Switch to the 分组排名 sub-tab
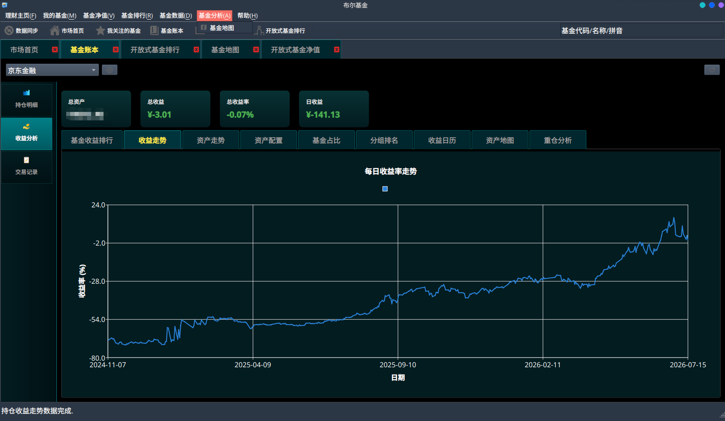Viewport: 725px width, 421px height. pos(384,140)
